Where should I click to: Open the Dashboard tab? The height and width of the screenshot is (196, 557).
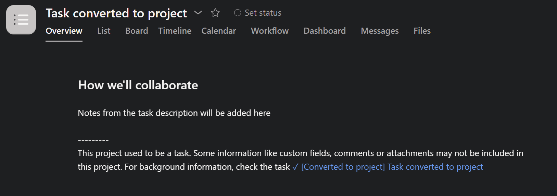tap(325, 31)
